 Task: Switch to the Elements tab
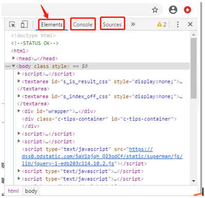(x=52, y=25)
